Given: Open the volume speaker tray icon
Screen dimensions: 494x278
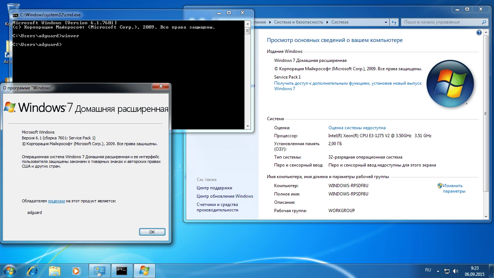Looking at the screenshot, I should click(x=456, y=271).
